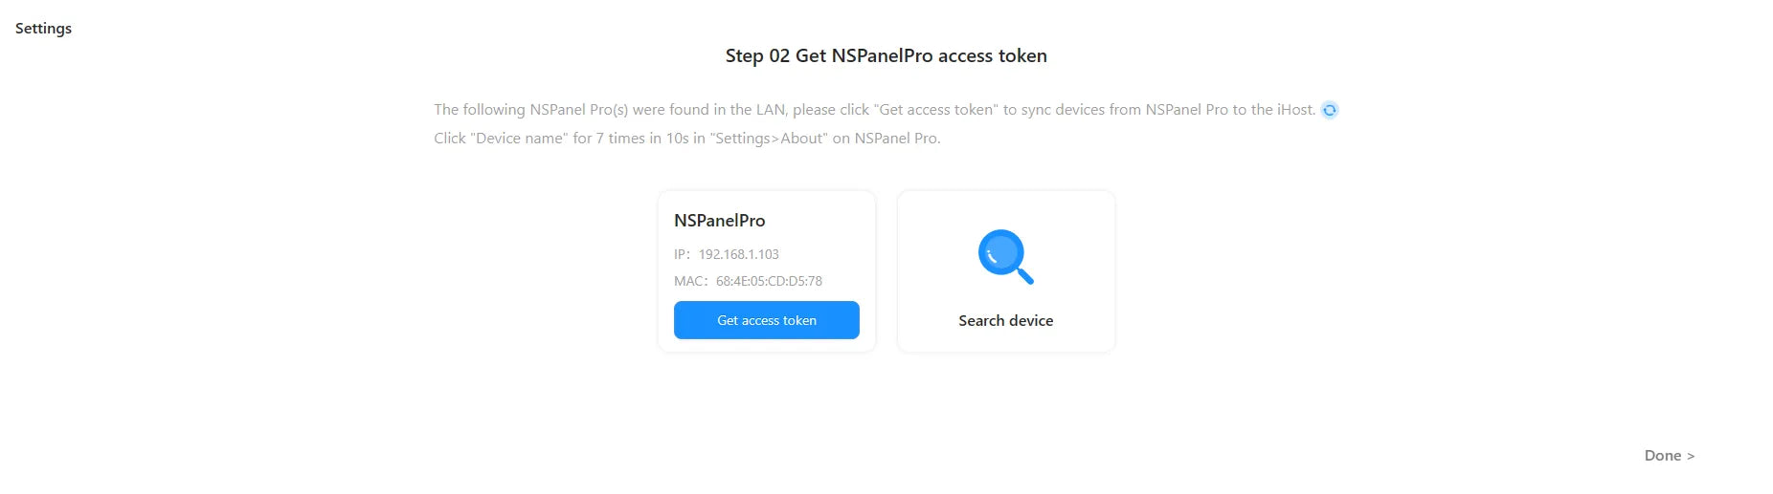This screenshot has height=494, width=1773.
Task: Click the blue refresh icon after instructions
Action: (1330, 110)
